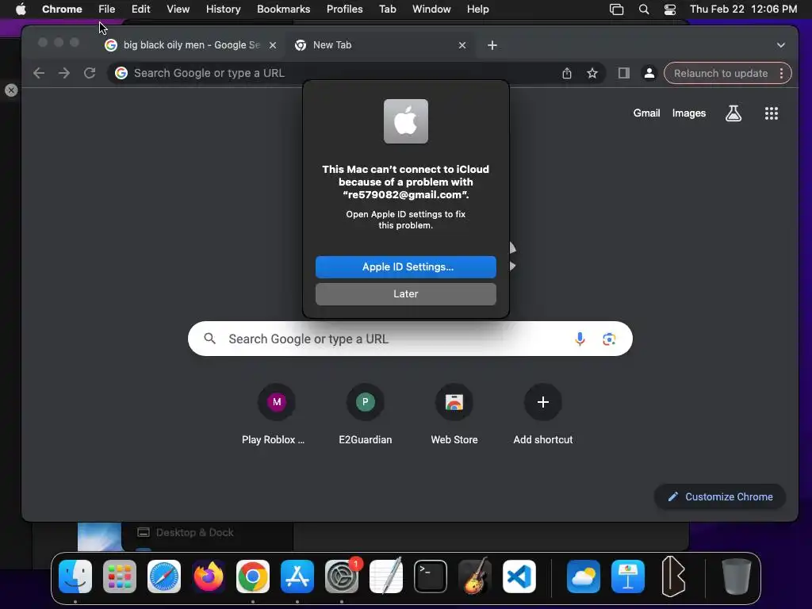The image size is (812, 609).
Task: Open the Google apps grid
Action: 772,113
